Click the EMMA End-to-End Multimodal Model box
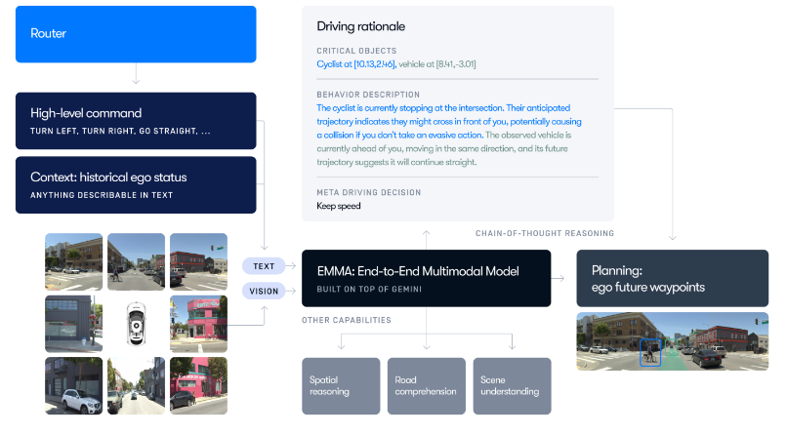Screen dimensions: 787x434 (x=427, y=277)
